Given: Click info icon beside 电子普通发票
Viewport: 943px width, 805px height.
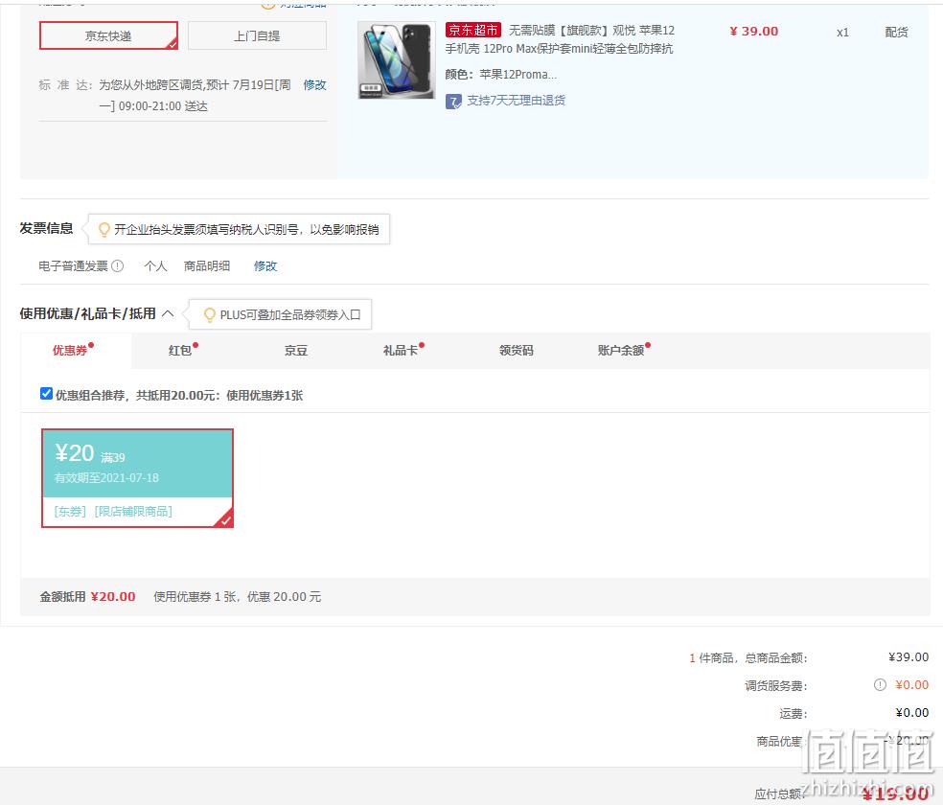Looking at the screenshot, I should pyautogui.click(x=118, y=265).
